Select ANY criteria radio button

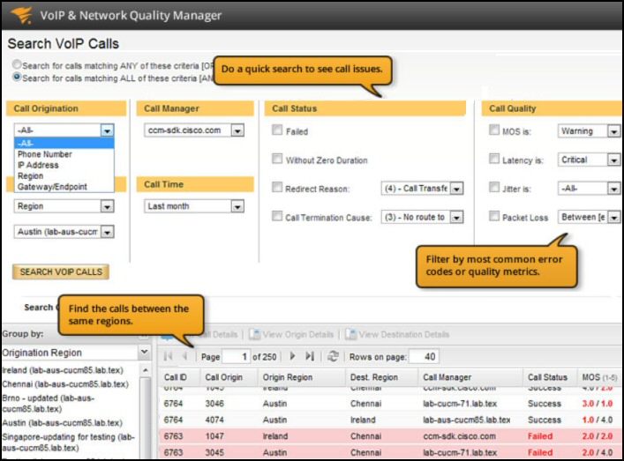tap(17, 64)
